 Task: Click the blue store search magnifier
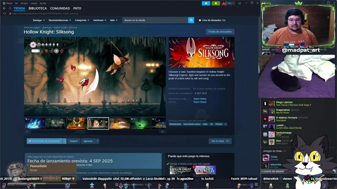point(191,20)
